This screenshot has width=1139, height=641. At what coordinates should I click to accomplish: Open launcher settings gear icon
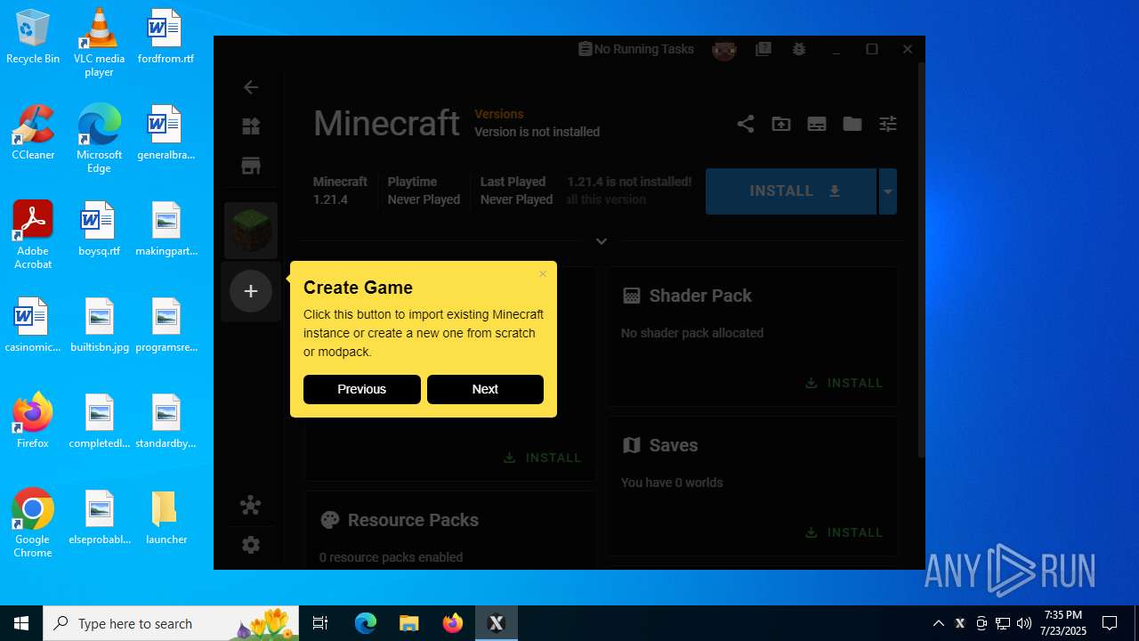click(x=251, y=545)
